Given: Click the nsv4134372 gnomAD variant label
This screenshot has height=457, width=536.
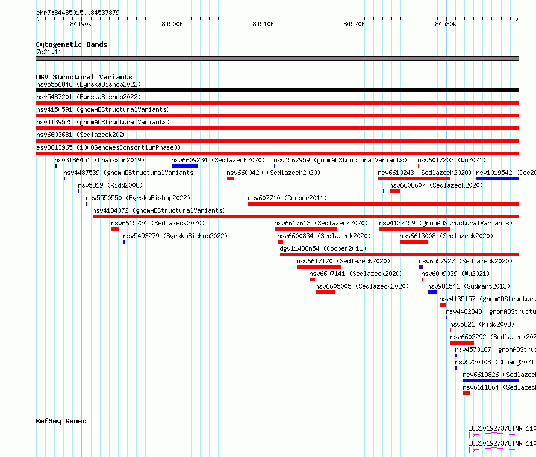Looking at the screenshot, I should (159, 210).
